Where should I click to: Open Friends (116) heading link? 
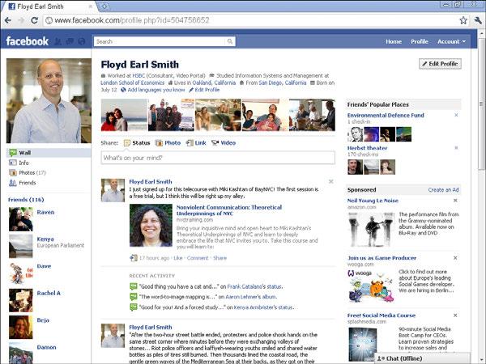coord(26,200)
